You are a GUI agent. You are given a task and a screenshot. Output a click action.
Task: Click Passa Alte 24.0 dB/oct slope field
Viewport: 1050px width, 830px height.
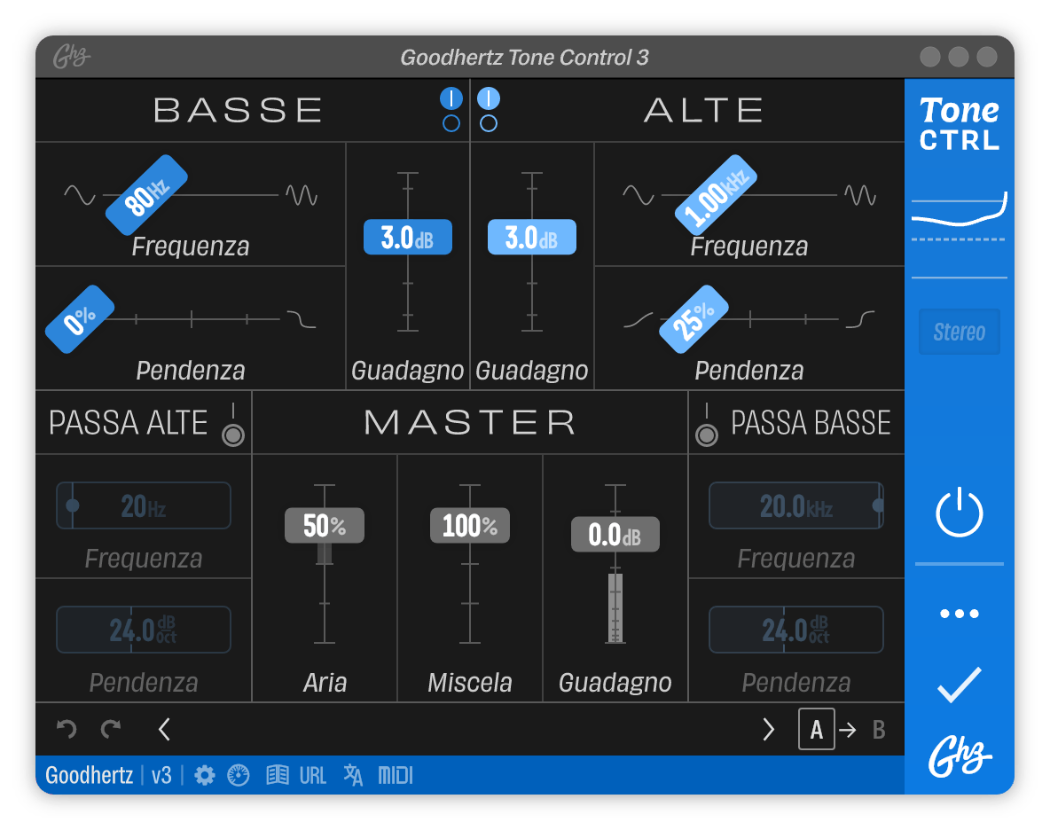click(144, 630)
